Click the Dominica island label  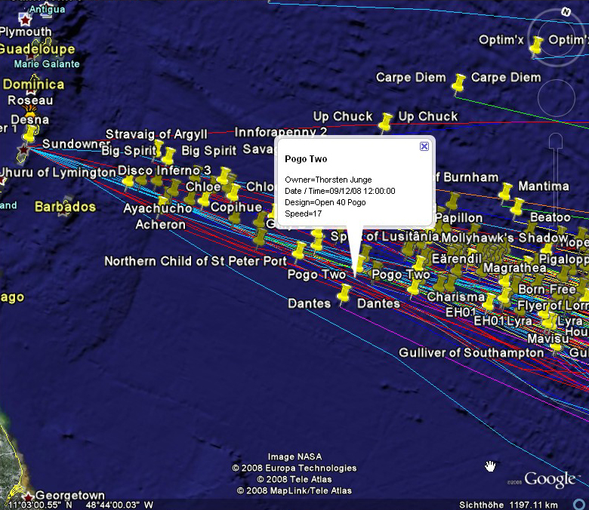(x=33, y=84)
